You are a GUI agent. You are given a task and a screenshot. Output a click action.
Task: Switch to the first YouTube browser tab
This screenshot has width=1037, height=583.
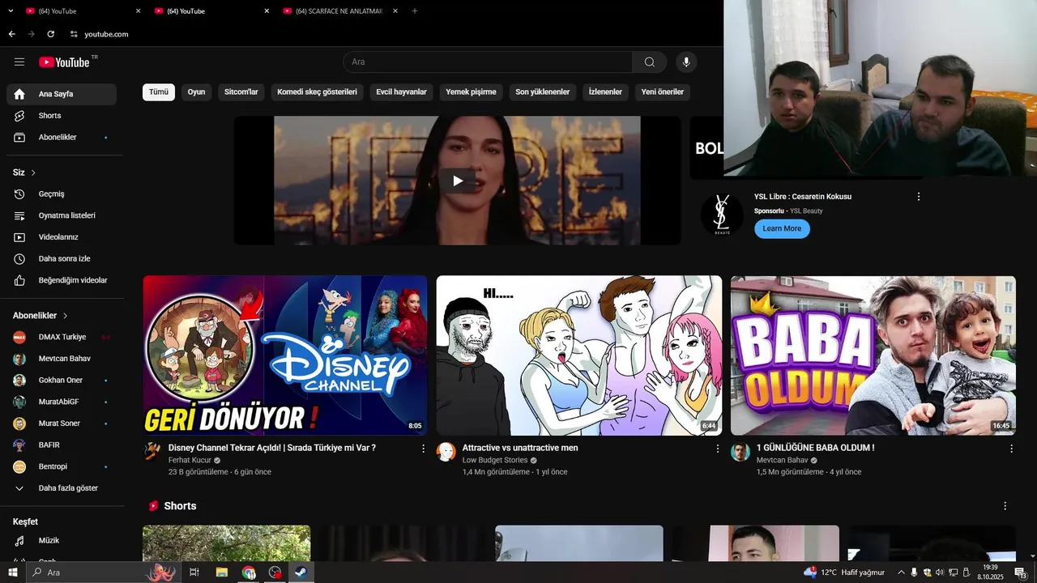click(83, 11)
